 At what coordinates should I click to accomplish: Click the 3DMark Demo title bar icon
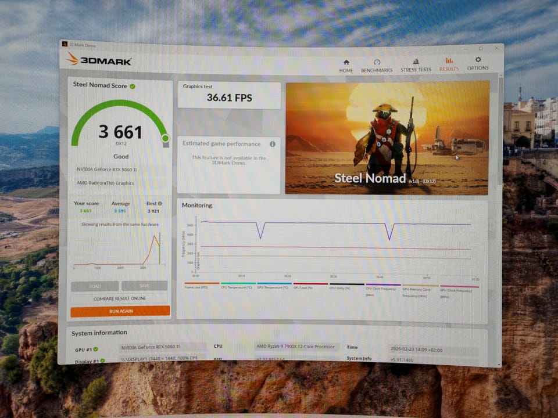coord(65,44)
